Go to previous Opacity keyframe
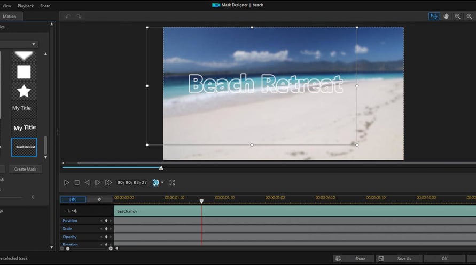The height and width of the screenshot is (265, 476). tap(102, 237)
